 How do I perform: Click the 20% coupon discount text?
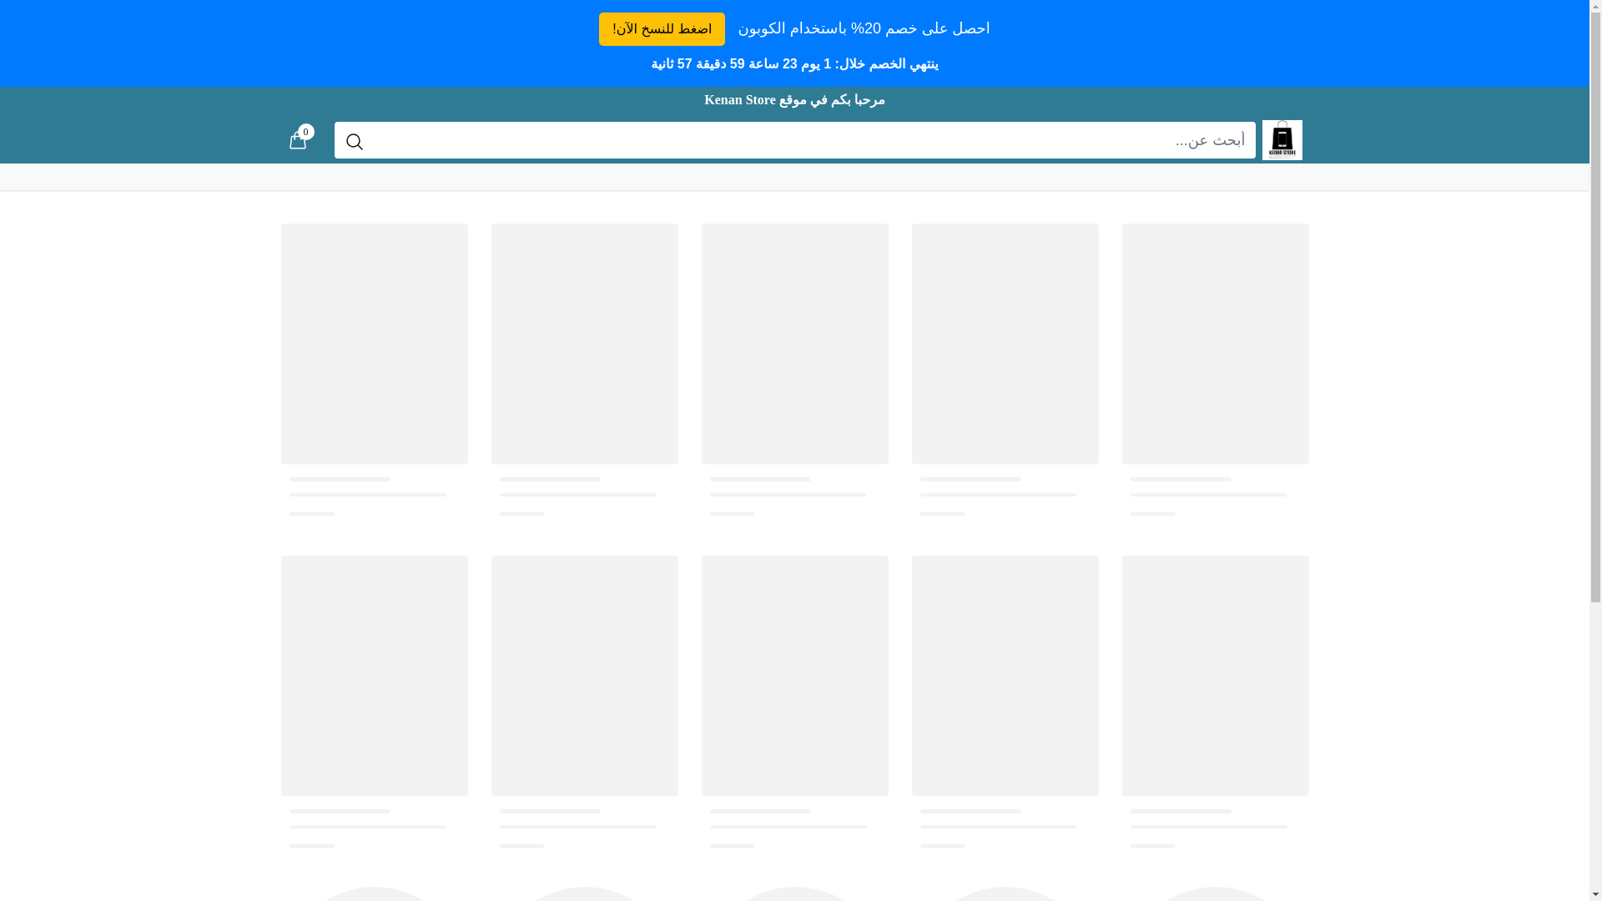click(864, 28)
